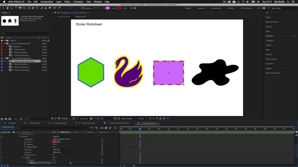This screenshot has height=167, width=298.
Task: Toggle the stopwatch for Offset property
Action: click(x=28, y=163)
